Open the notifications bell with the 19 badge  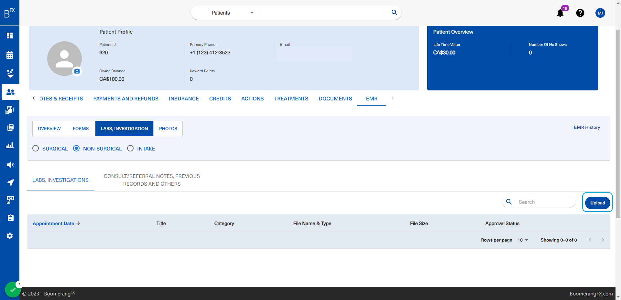560,13
